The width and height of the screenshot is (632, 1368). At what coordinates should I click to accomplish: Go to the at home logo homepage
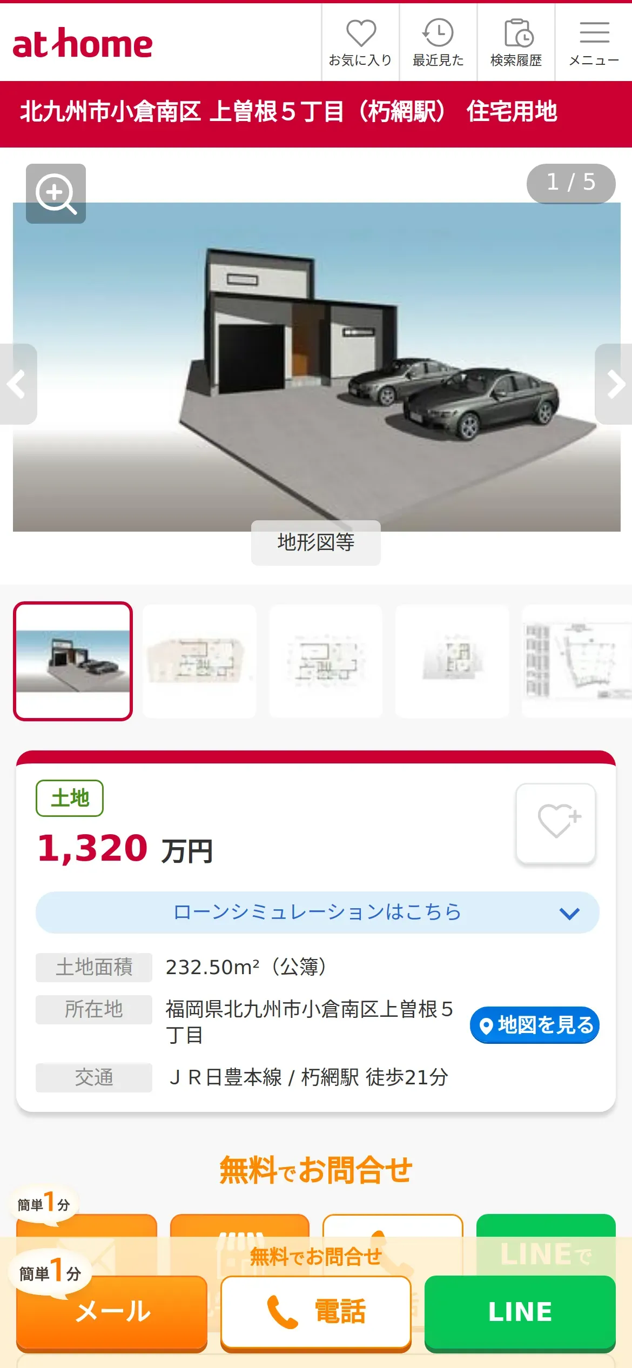[x=83, y=43]
